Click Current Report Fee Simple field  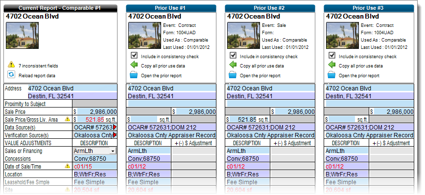click(95, 182)
